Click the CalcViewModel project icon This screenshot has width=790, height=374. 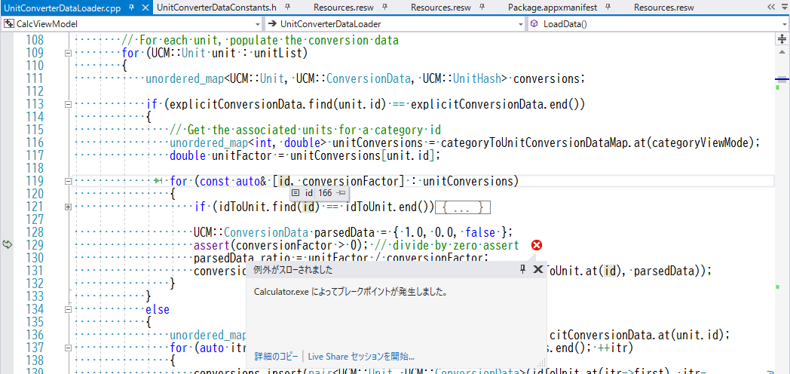9,23
